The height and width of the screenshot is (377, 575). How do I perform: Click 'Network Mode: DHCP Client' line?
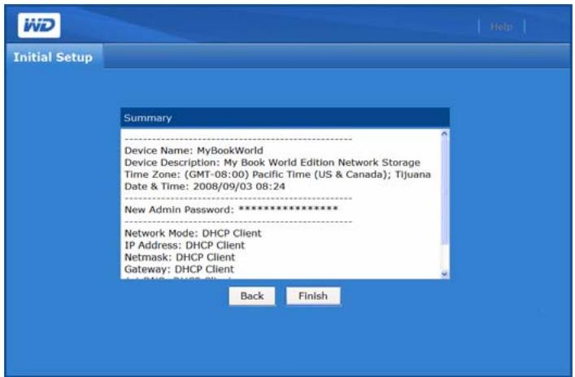coord(193,233)
